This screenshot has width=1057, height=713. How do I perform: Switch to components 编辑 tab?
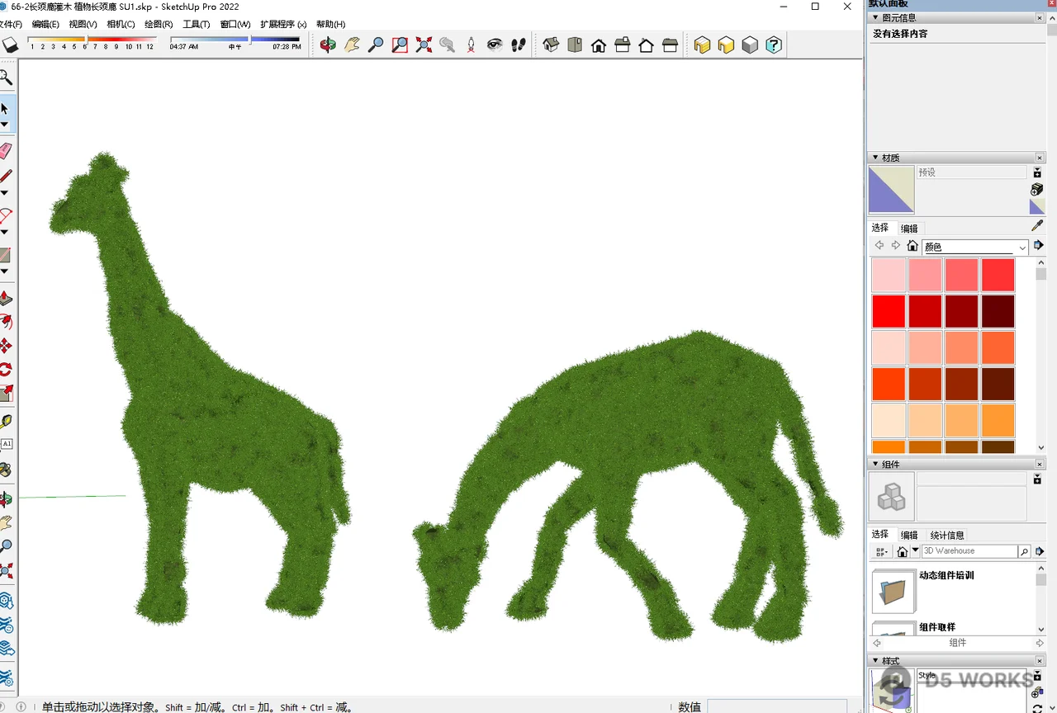pos(909,535)
